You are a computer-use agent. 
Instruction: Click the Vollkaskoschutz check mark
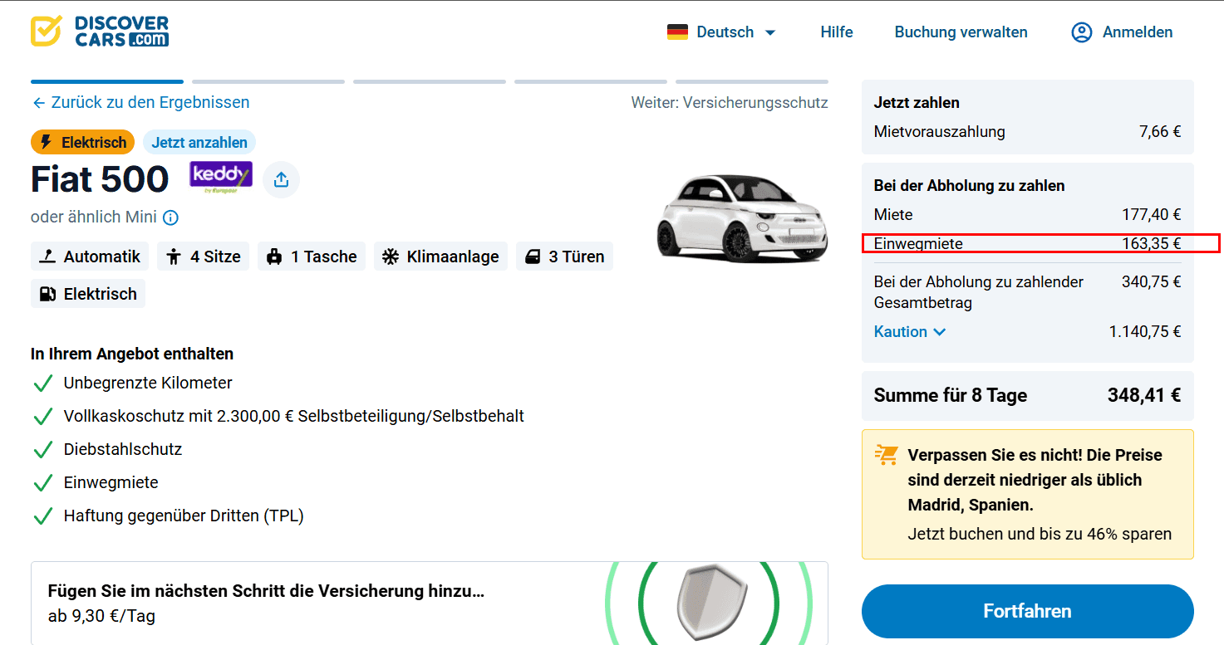[x=42, y=417]
